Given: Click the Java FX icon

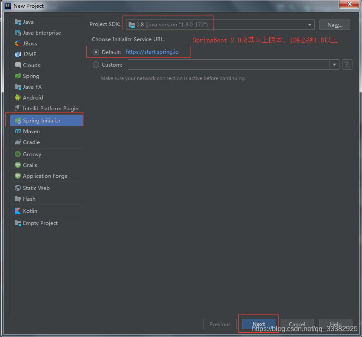Looking at the screenshot, I should tap(18, 87).
